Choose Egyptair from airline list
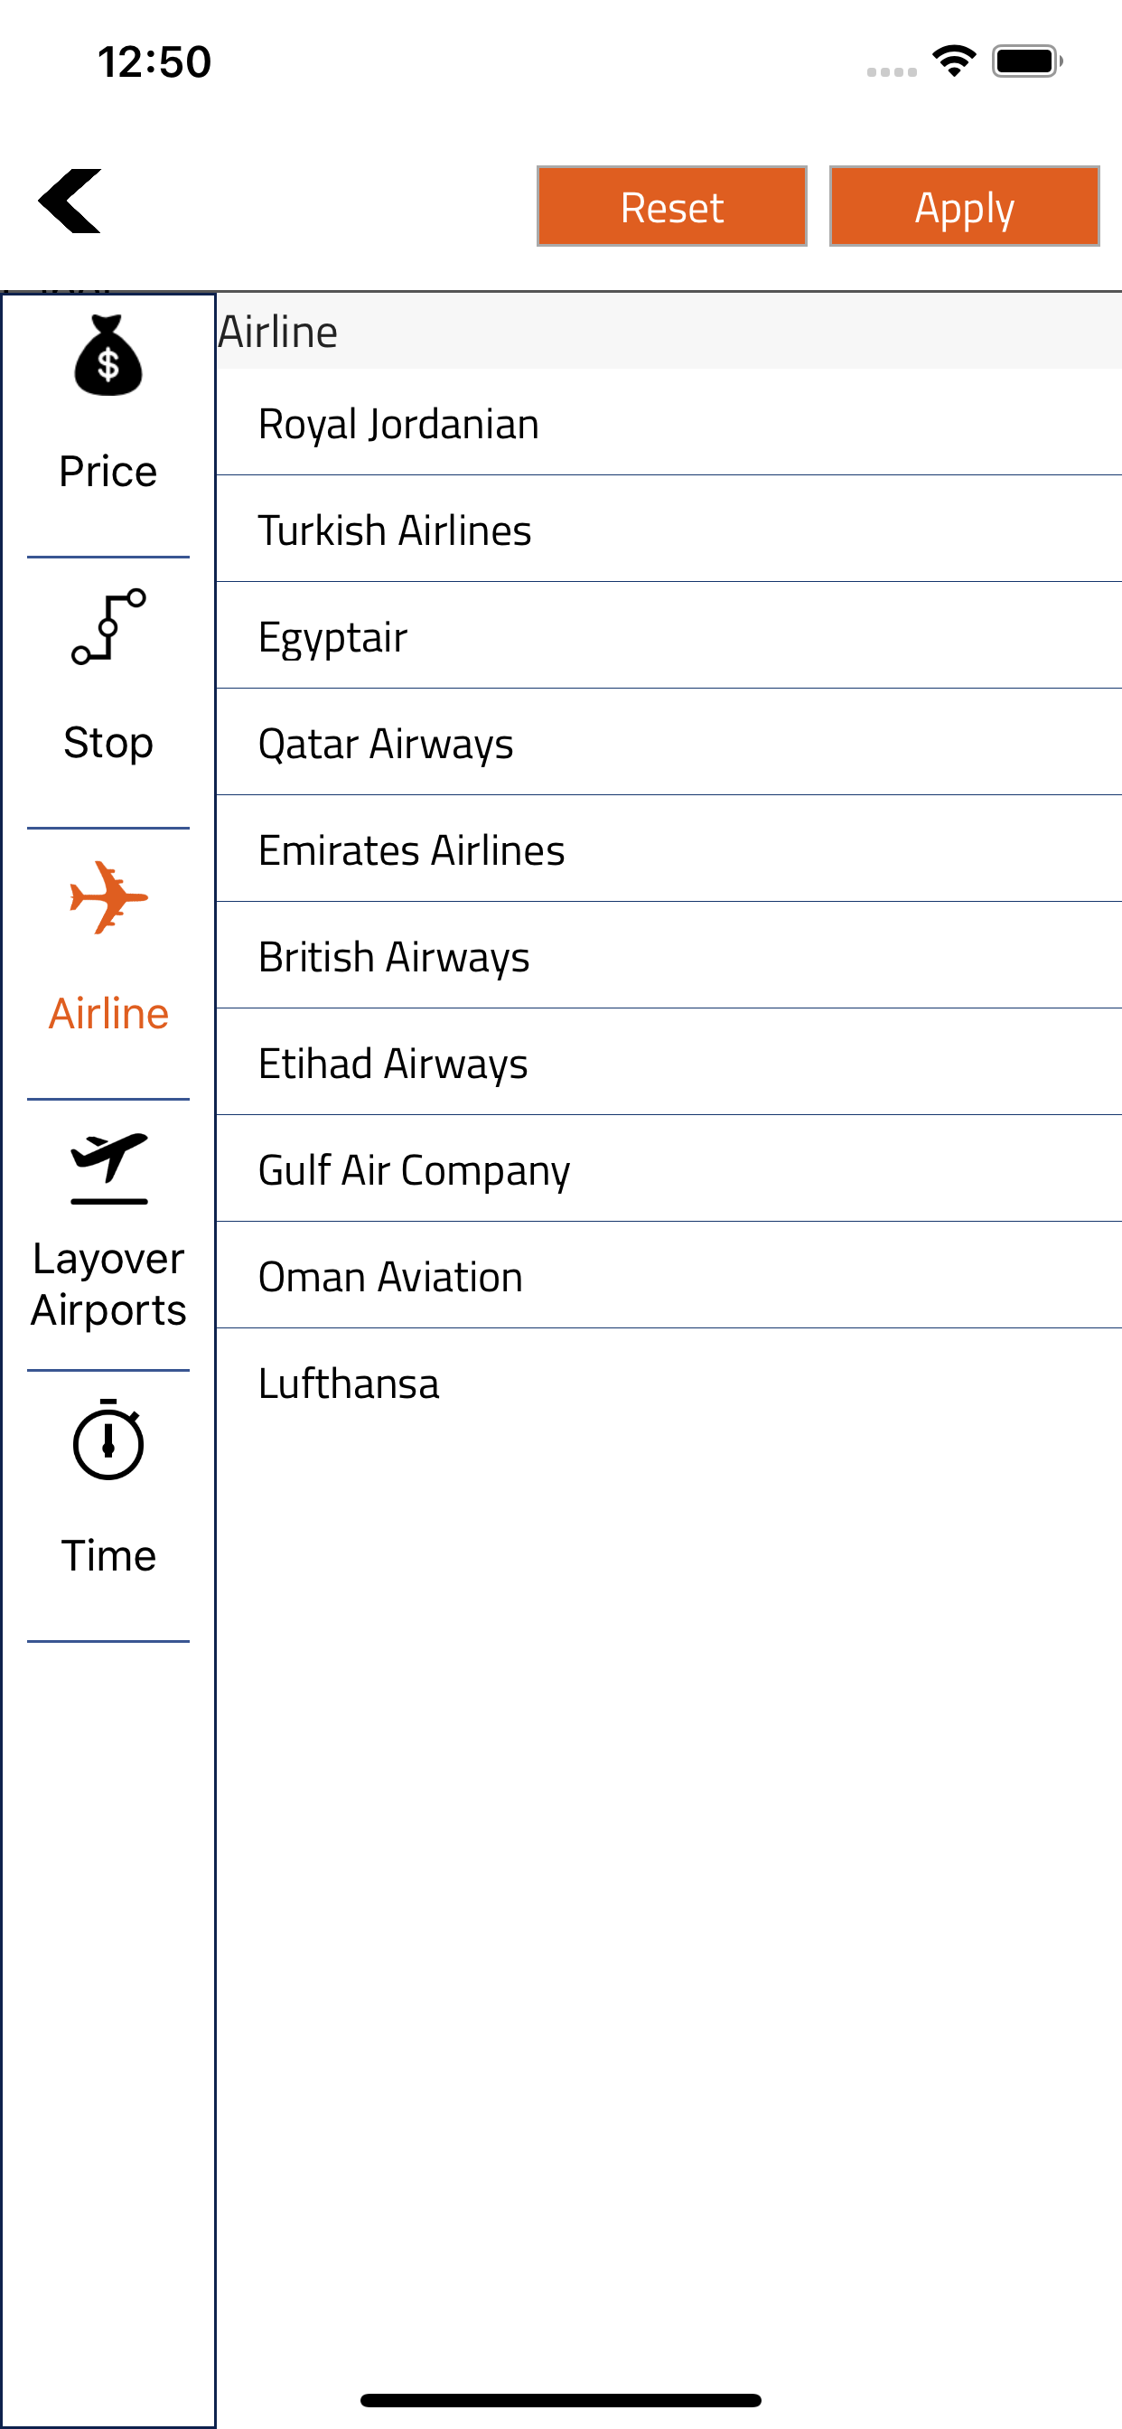The height and width of the screenshot is (2429, 1122). [x=669, y=635]
